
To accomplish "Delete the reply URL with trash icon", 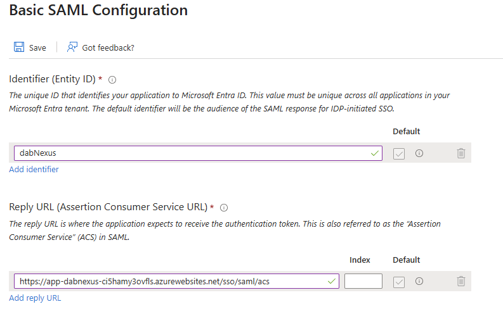I will point(461,281).
